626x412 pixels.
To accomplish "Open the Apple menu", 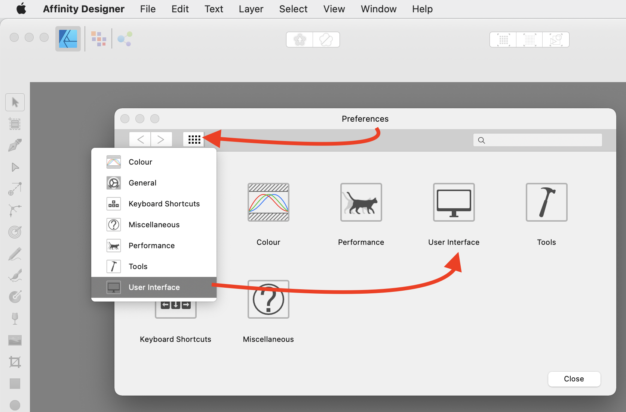I will pyautogui.click(x=21, y=9).
